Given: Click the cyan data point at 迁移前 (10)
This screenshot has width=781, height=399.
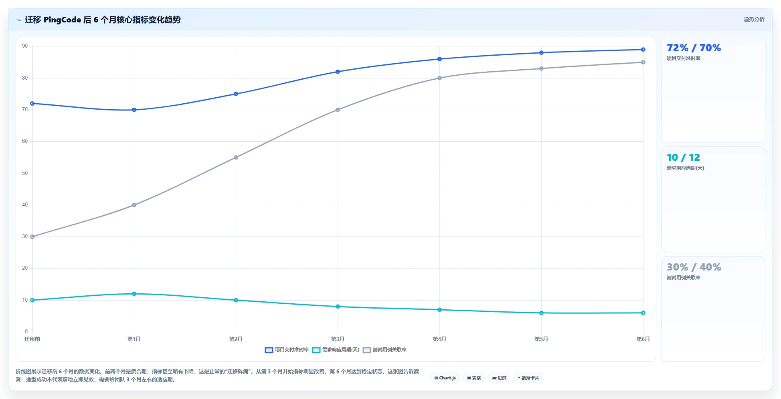Looking at the screenshot, I should pos(32,301).
